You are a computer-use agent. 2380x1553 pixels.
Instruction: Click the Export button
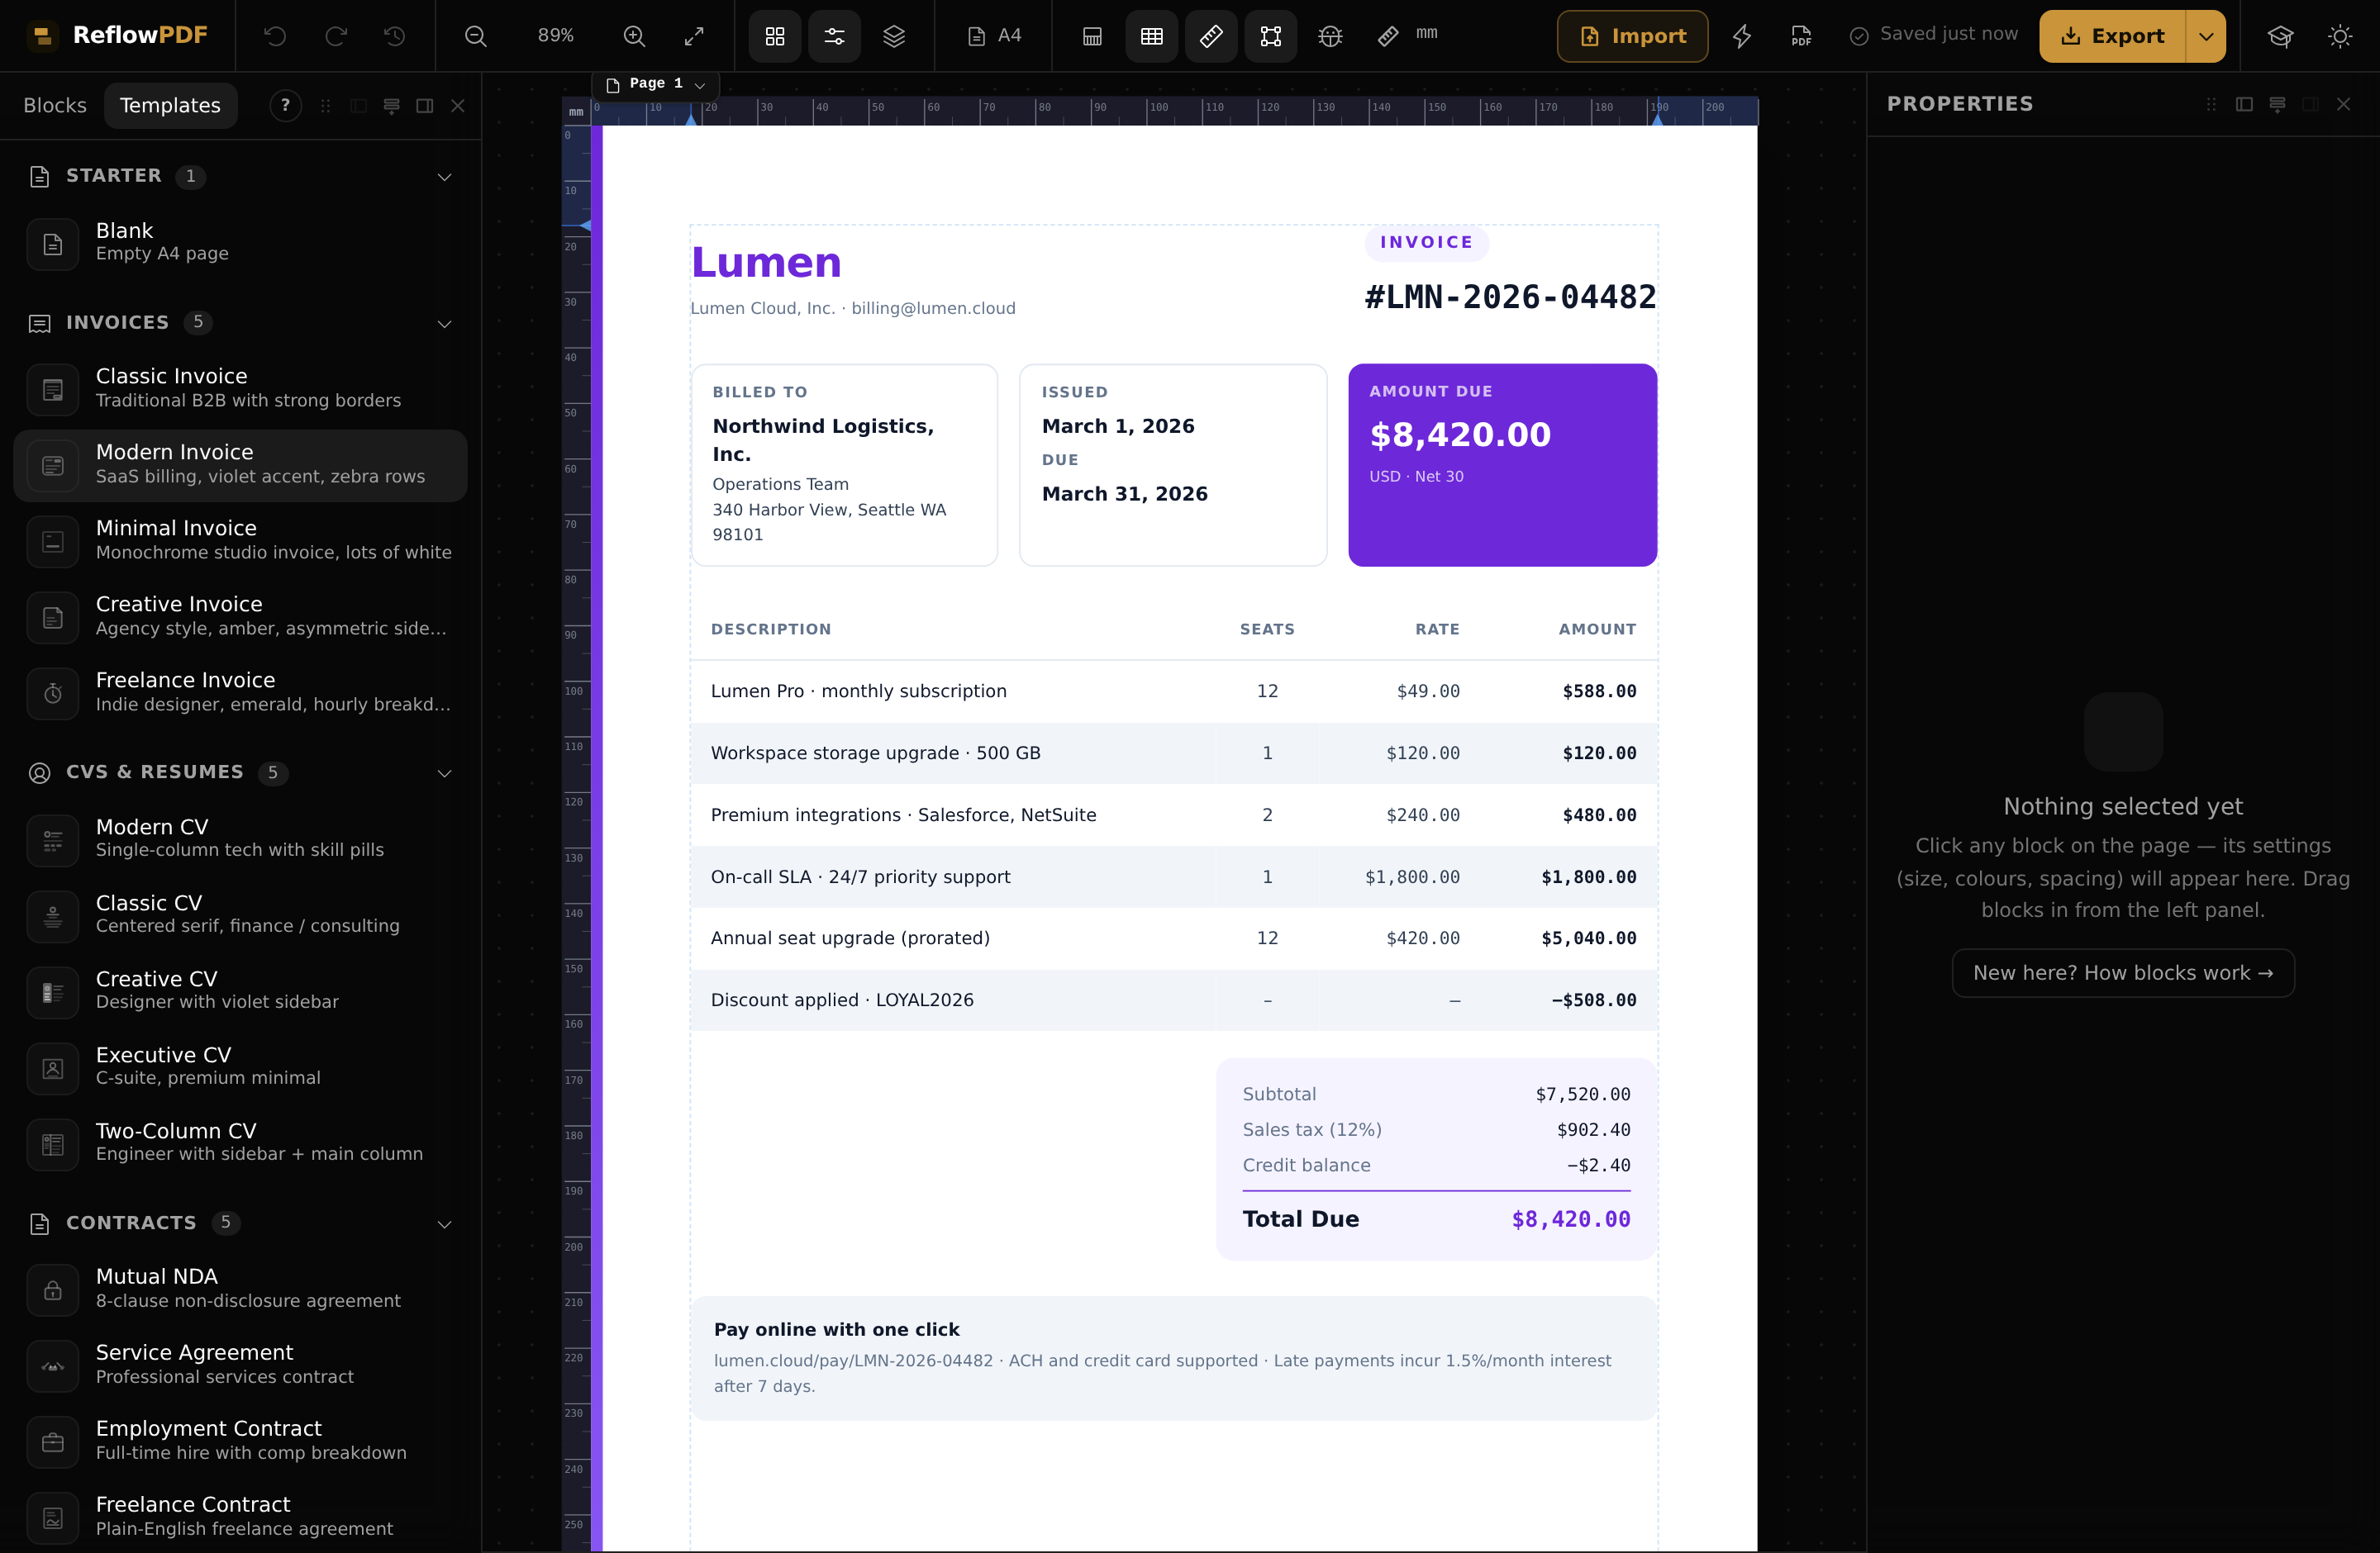tap(2112, 36)
